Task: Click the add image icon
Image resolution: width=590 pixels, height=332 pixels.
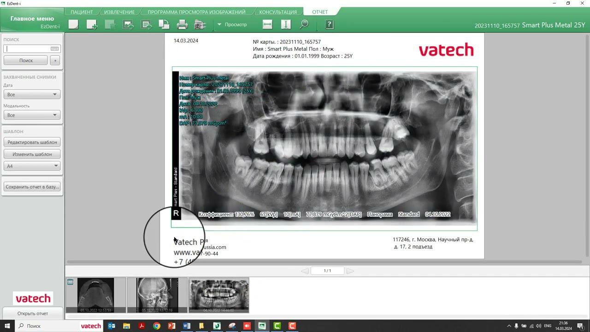Action: coord(128,24)
